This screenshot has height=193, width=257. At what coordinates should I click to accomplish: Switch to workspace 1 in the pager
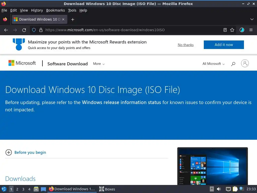pos(11,189)
